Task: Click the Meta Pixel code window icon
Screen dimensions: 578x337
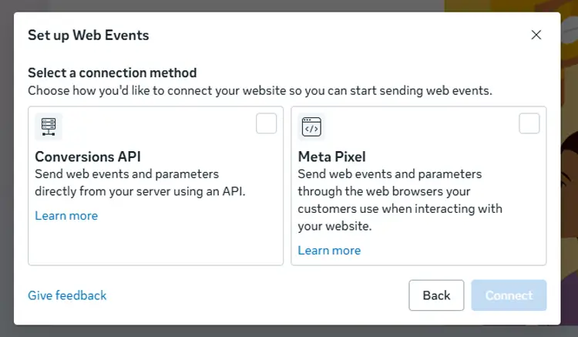Action: click(x=311, y=126)
